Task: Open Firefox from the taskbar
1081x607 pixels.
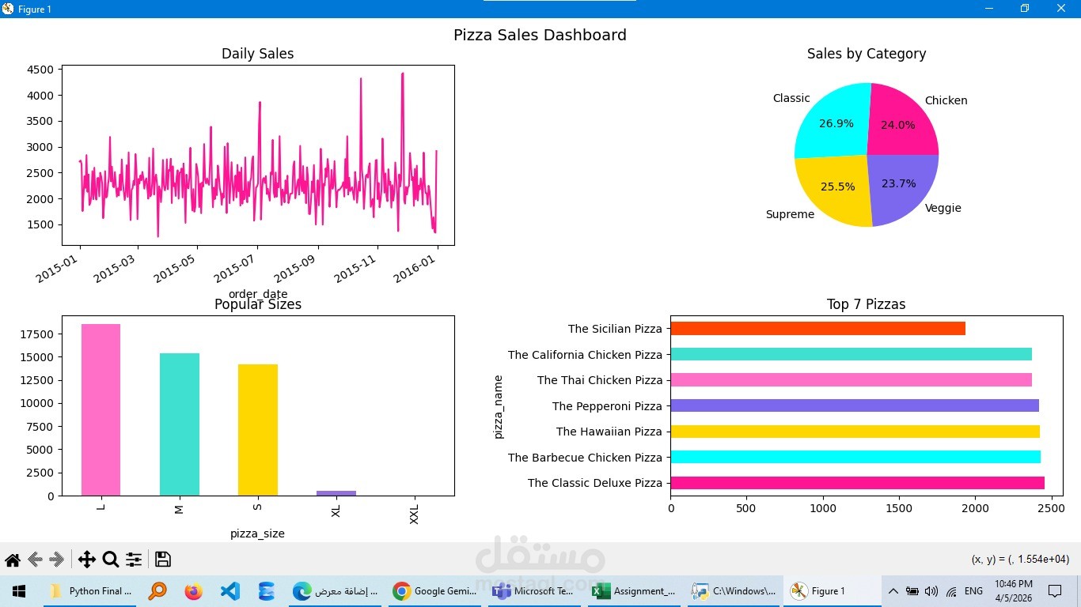Action: (x=192, y=590)
